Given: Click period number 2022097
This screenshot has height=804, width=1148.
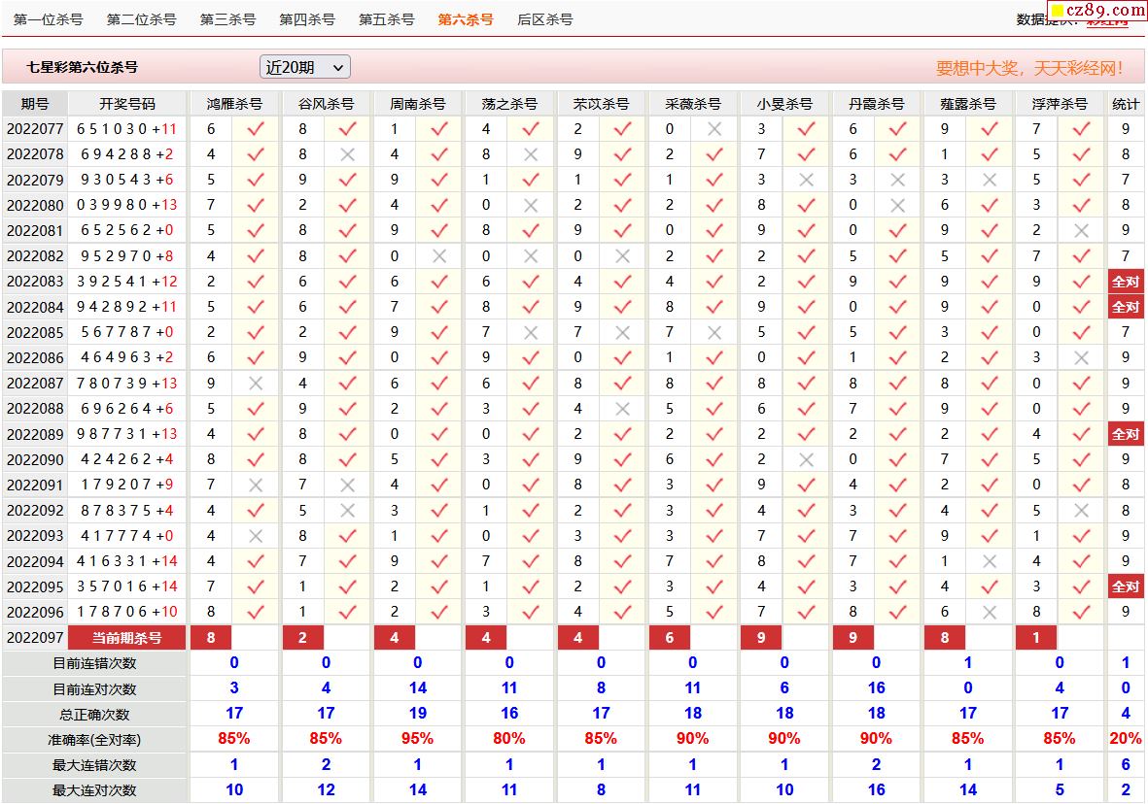Looking at the screenshot, I should point(35,638).
